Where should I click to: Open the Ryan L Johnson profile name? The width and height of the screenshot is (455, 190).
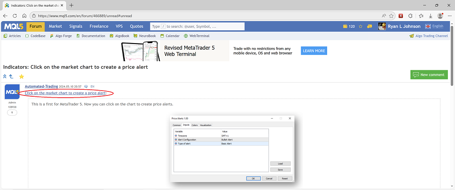pos(404,26)
